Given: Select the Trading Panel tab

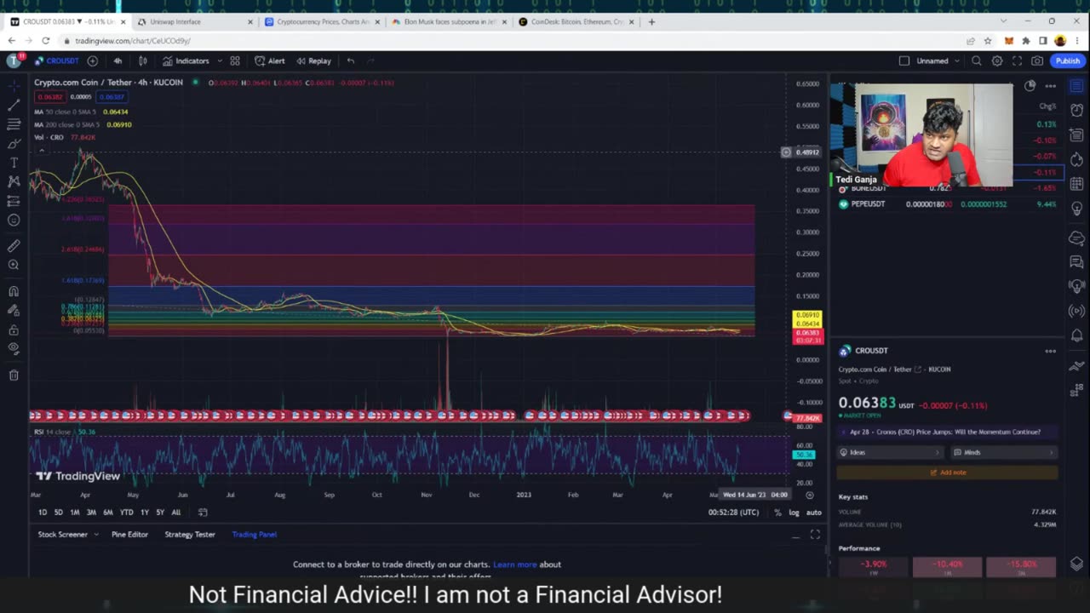Looking at the screenshot, I should tap(254, 535).
